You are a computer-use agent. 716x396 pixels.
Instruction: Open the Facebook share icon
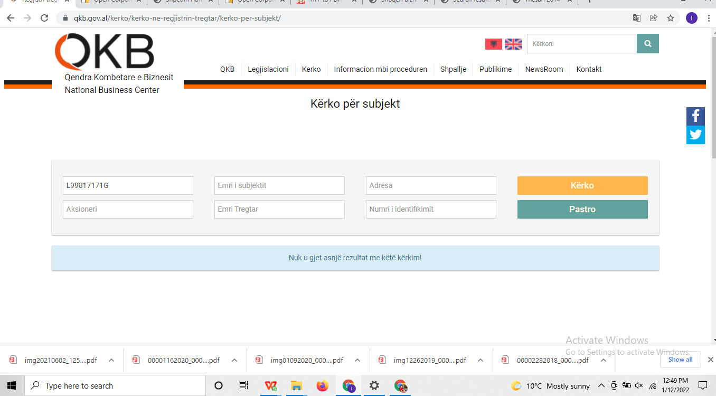point(695,116)
